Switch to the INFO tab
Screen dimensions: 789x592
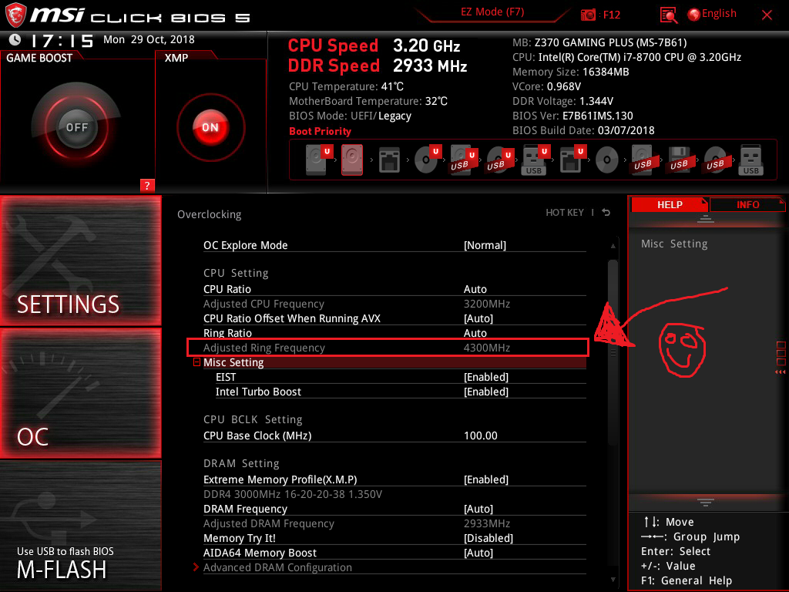point(747,205)
